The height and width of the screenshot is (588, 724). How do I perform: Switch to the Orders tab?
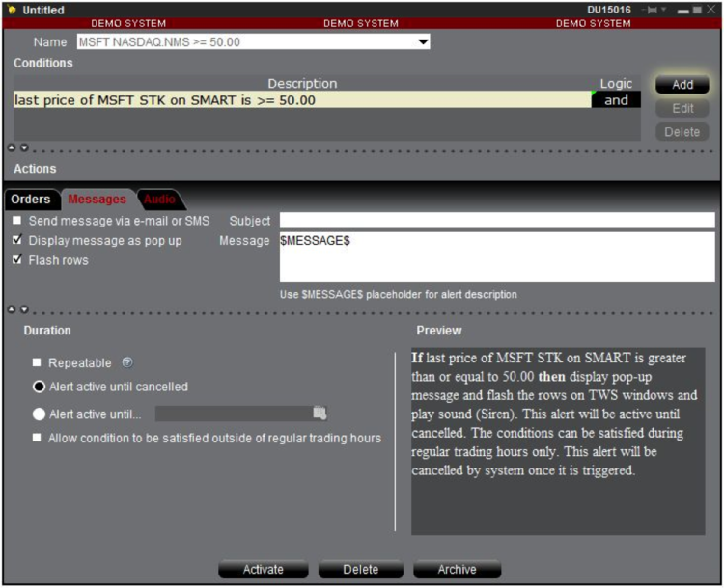31,200
